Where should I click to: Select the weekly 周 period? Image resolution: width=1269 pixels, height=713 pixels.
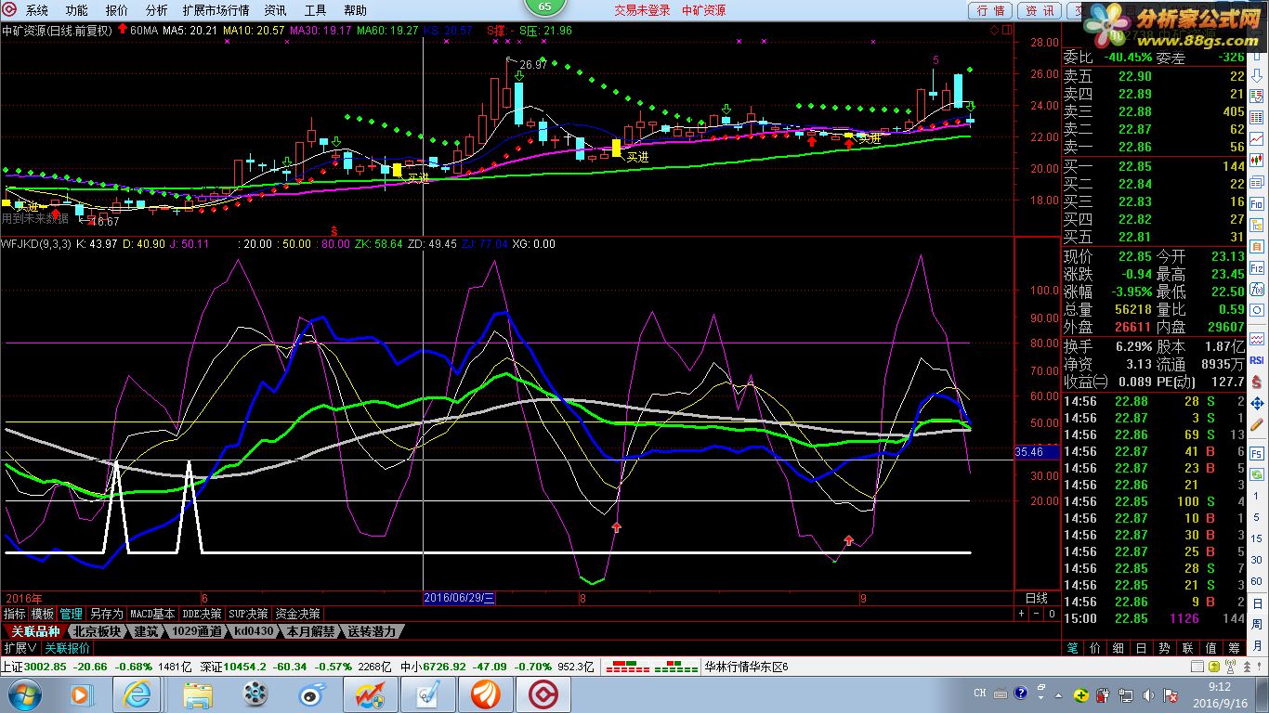(1257, 624)
